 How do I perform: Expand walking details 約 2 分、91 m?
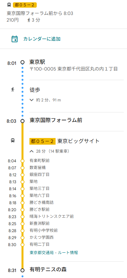tap(46, 100)
